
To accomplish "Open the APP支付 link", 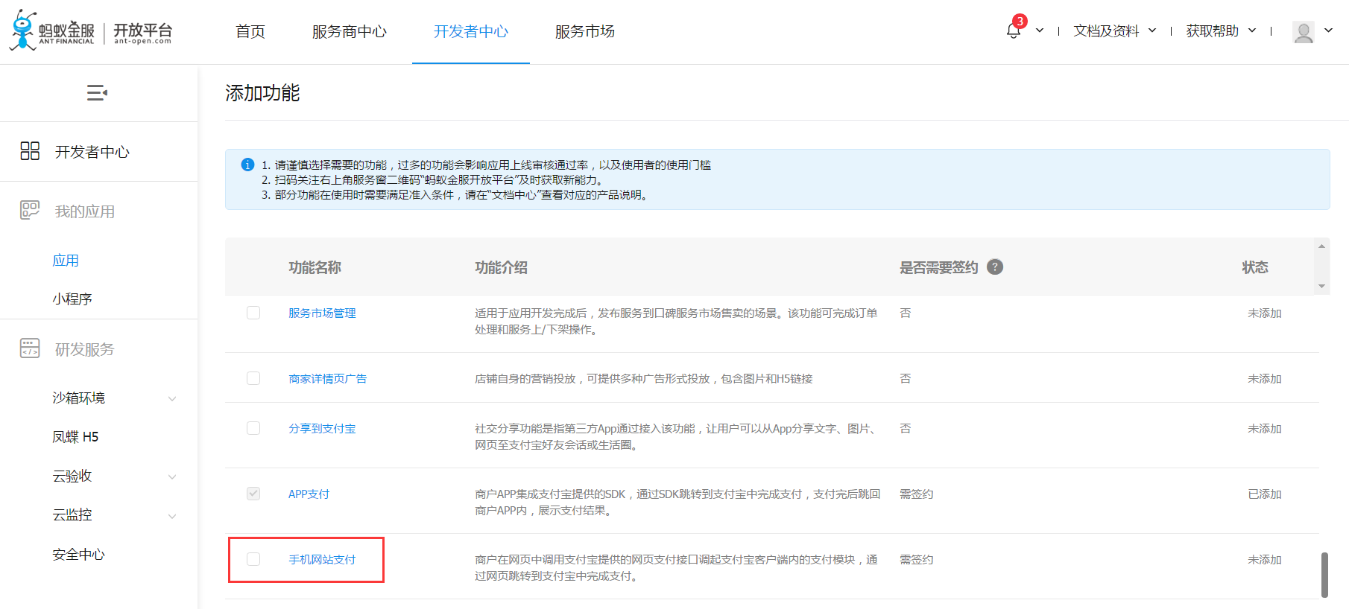I will (309, 494).
